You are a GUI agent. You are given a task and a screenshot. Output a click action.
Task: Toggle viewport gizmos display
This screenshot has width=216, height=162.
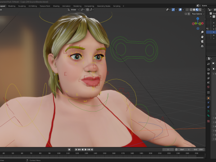click(173, 9)
